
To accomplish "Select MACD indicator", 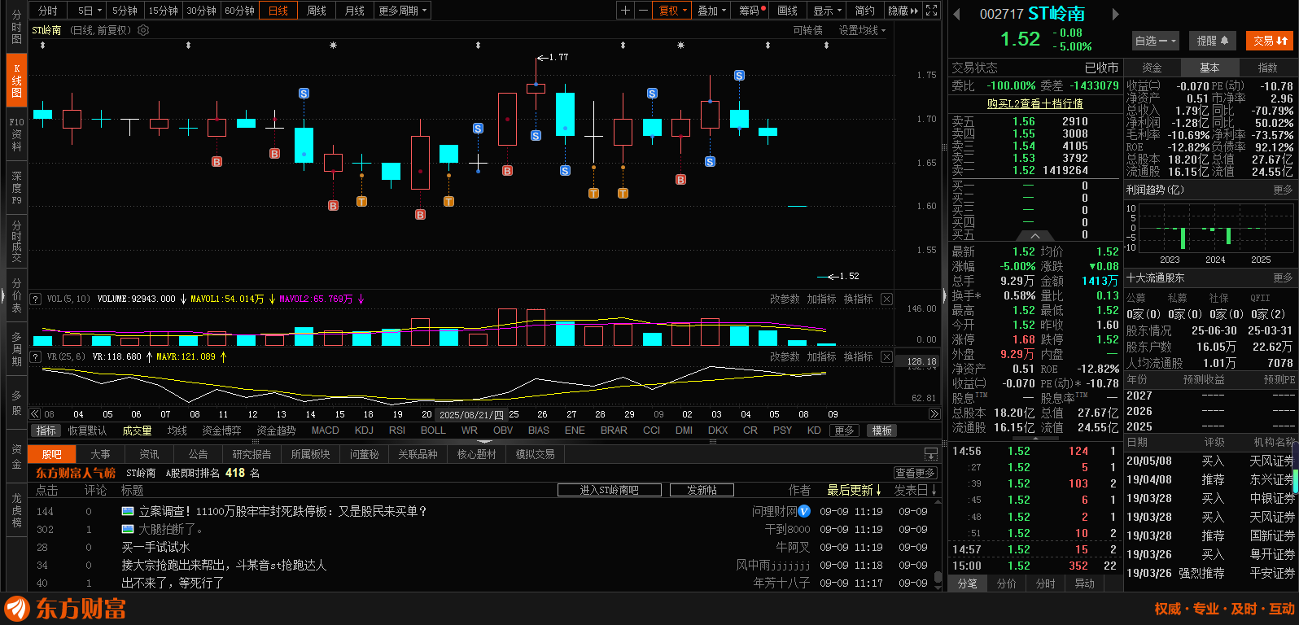I will click(x=325, y=431).
